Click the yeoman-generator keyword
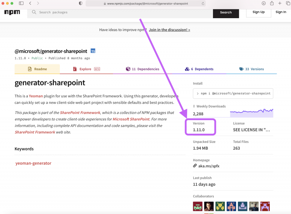 33,163
